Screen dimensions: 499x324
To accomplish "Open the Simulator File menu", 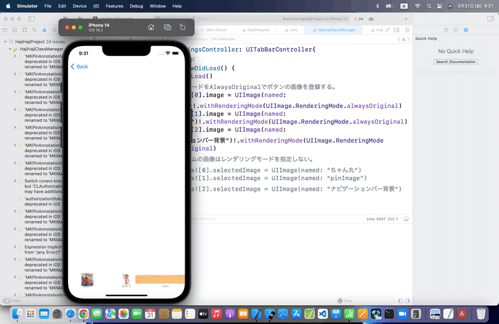I will (x=48, y=6).
